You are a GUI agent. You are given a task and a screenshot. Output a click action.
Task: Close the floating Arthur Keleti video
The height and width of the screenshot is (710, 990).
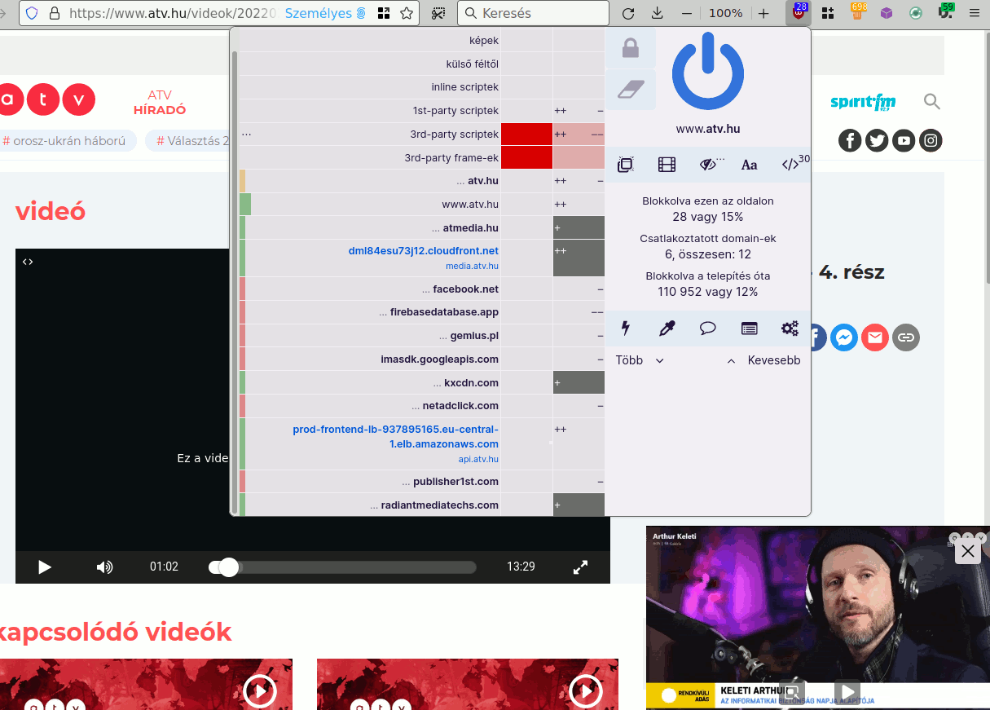[x=967, y=552]
